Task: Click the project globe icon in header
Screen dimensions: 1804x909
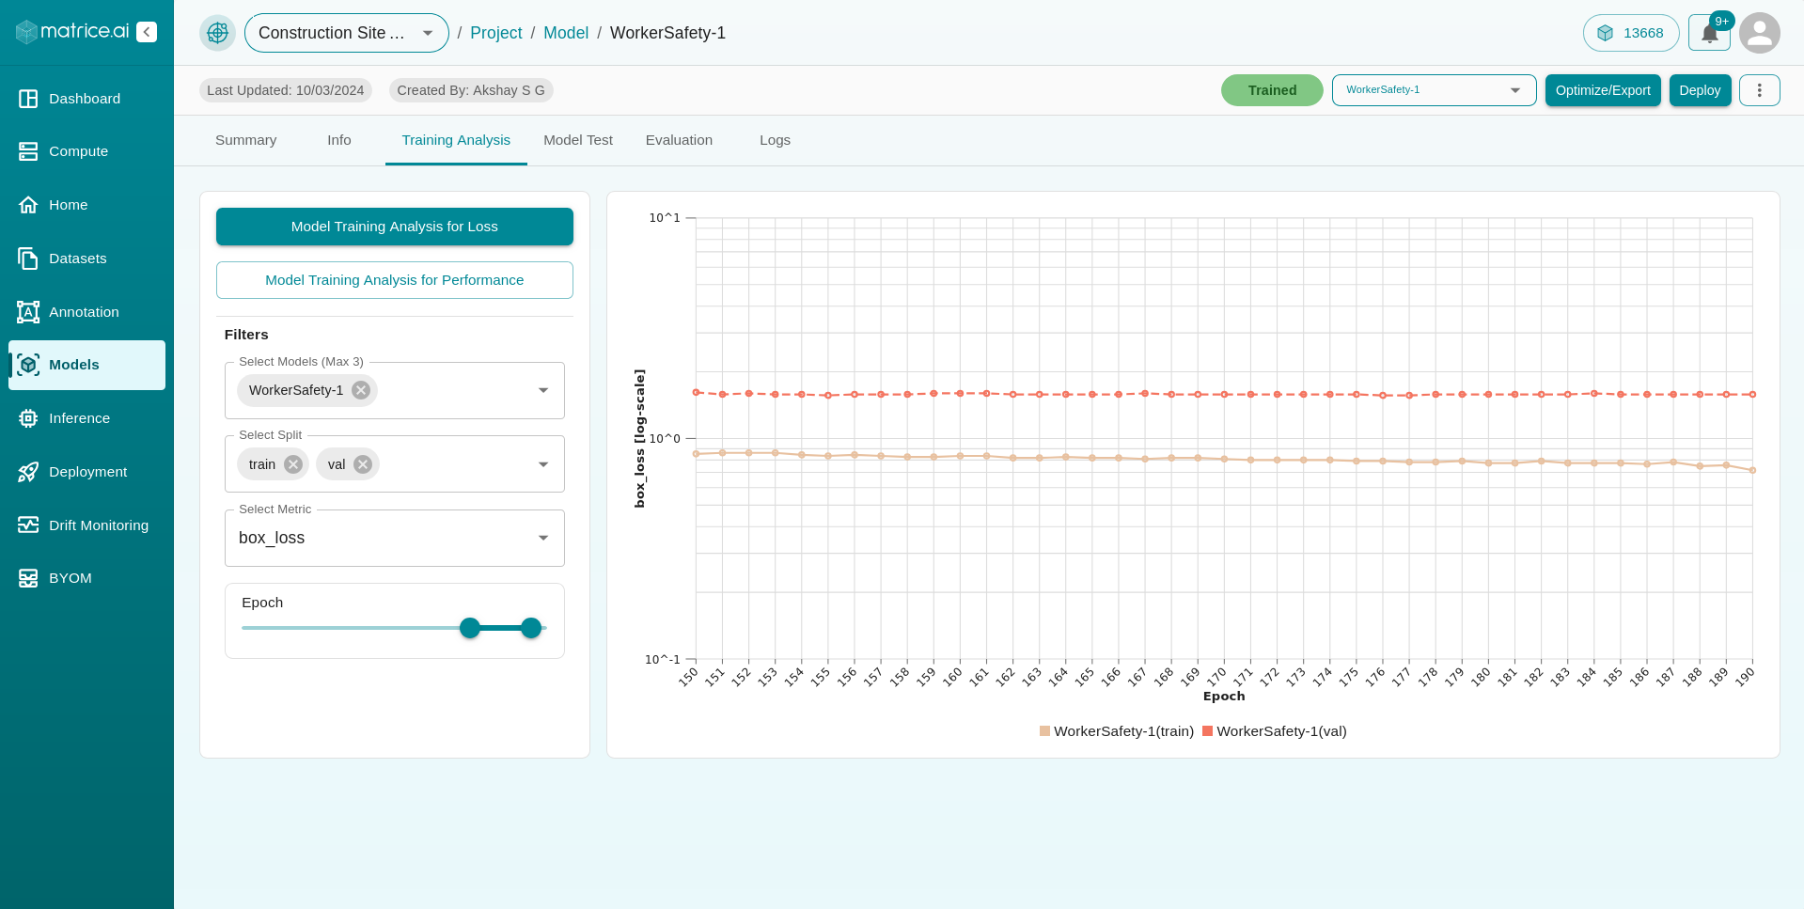Action: tap(217, 33)
